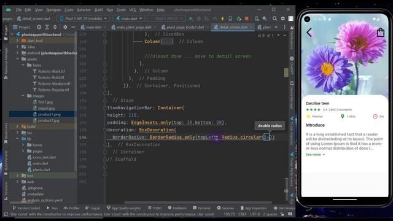This screenshot has height=221, width=393.
Task: Open editor tabs more options kebab
Action: tap(284, 27)
